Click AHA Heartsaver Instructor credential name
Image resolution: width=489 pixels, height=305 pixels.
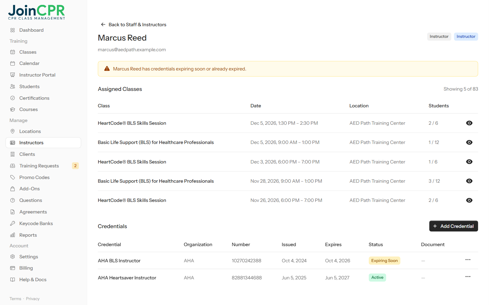[127, 278]
